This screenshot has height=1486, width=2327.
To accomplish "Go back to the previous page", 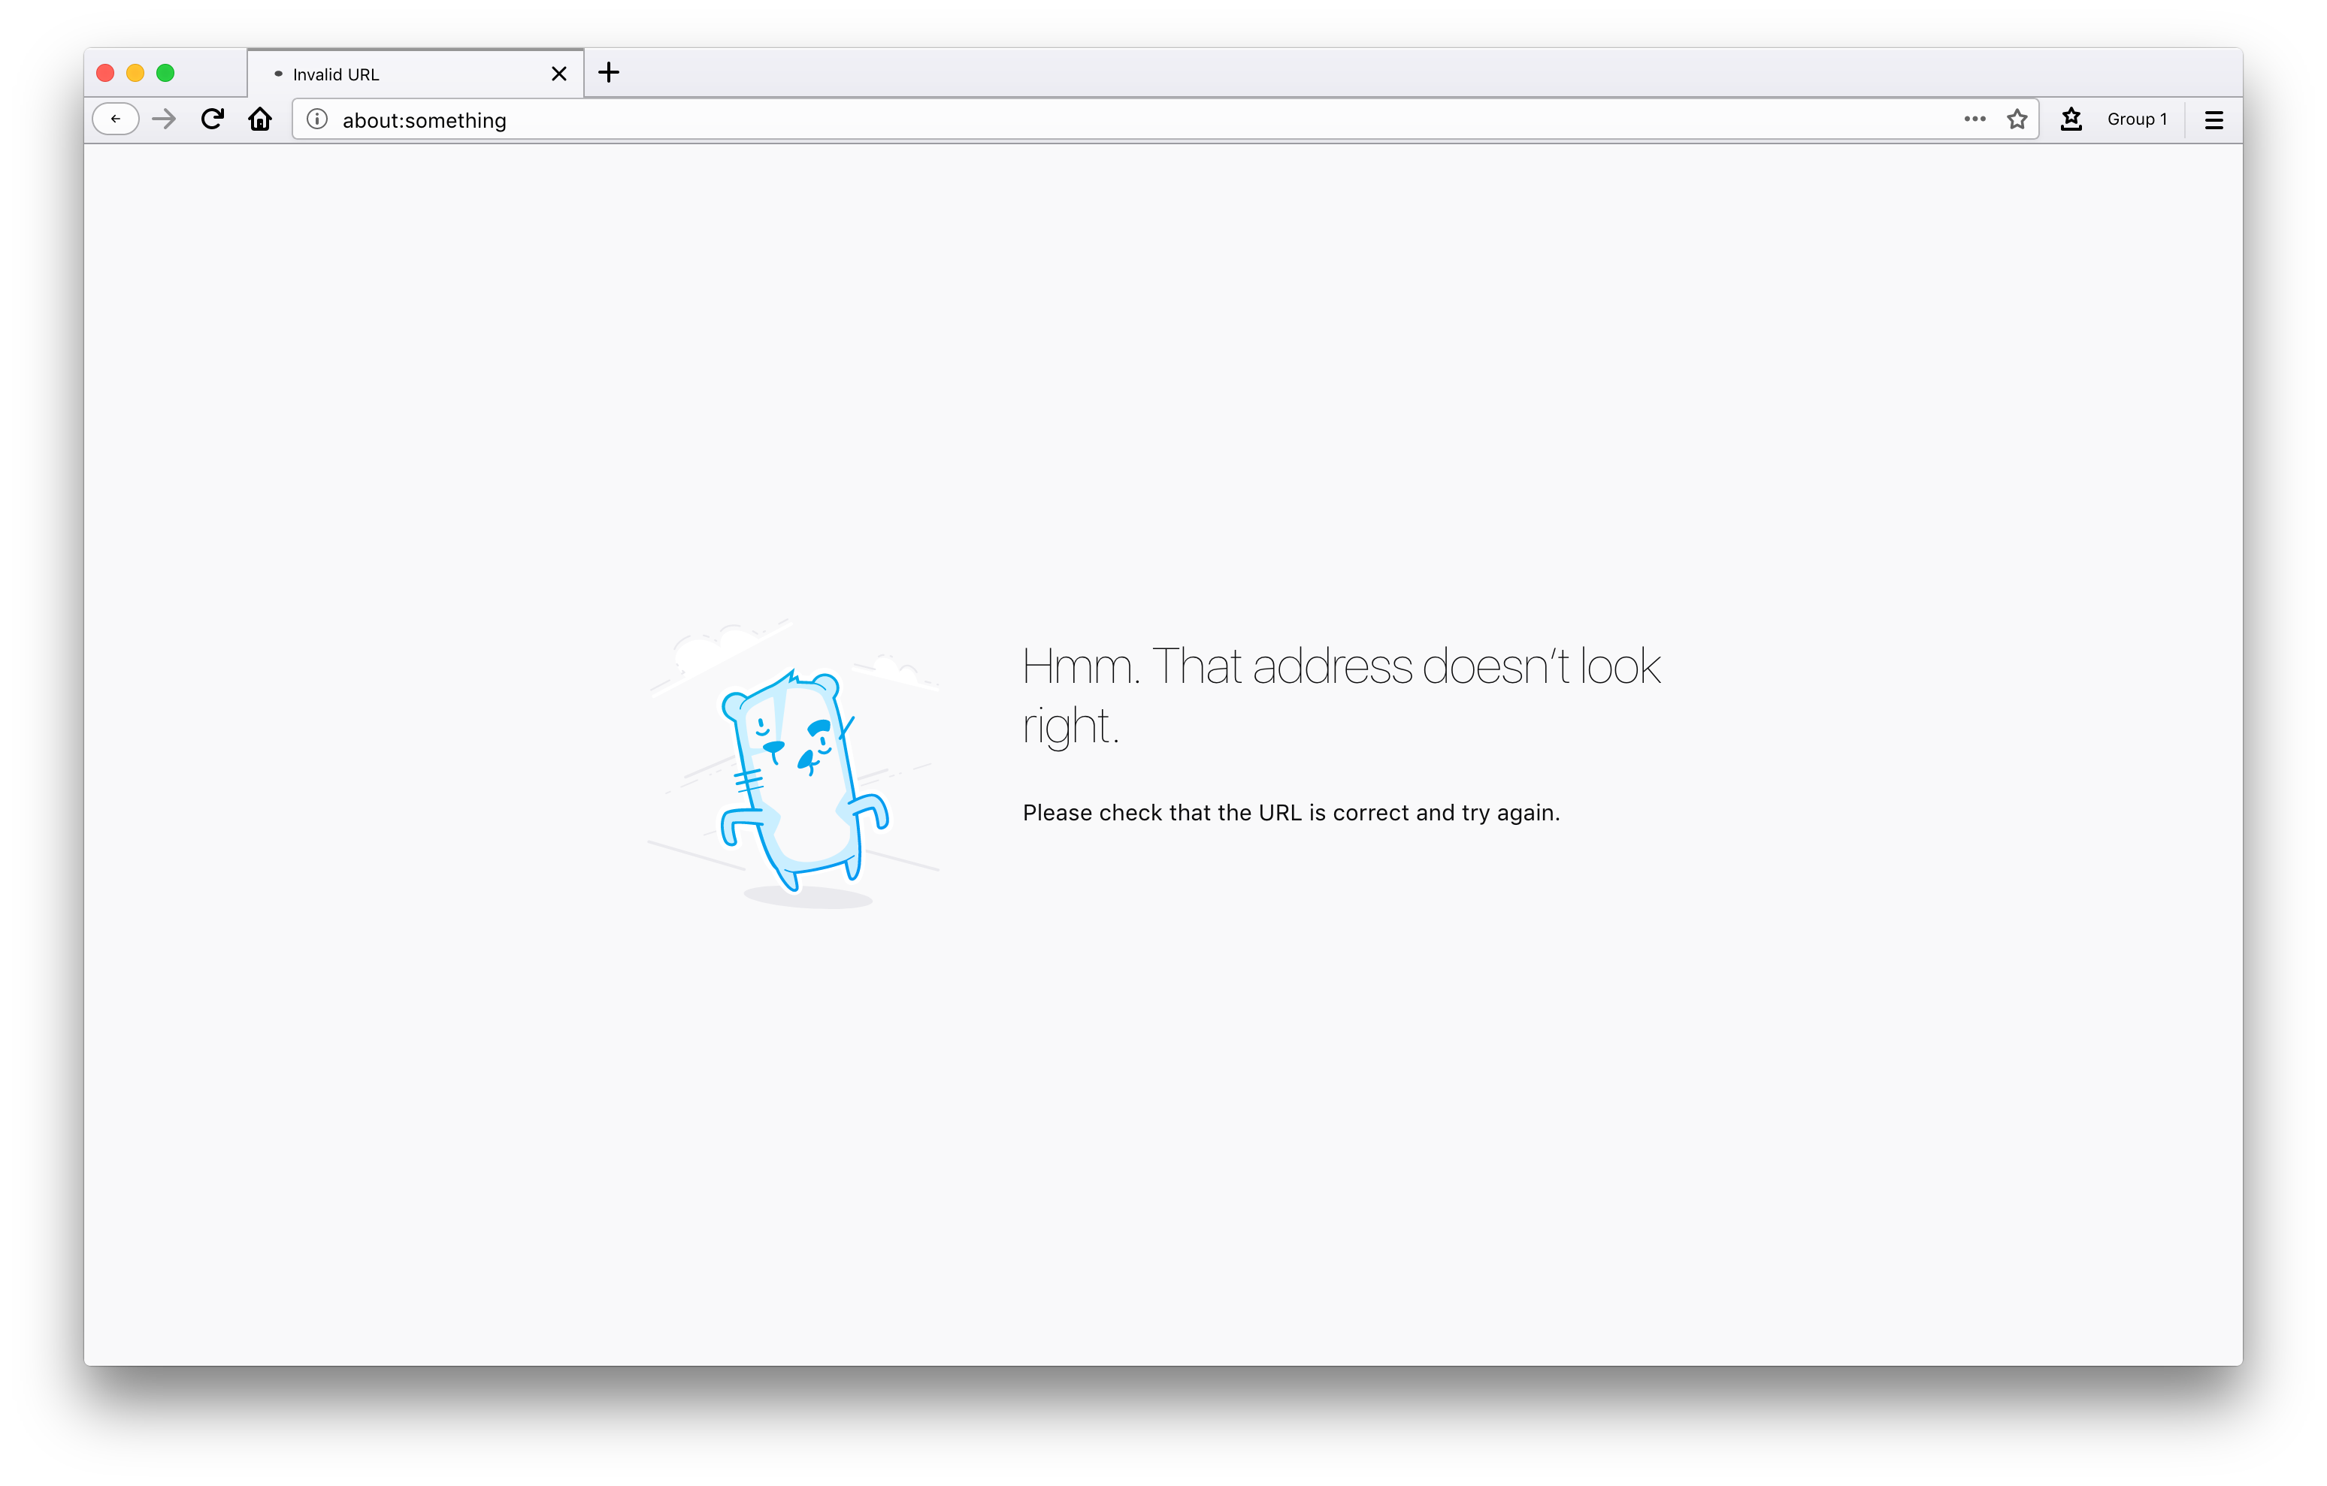I will (116, 119).
